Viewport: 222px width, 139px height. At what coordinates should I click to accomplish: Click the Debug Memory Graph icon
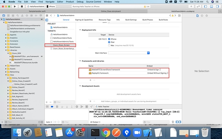(x=82, y=107)
